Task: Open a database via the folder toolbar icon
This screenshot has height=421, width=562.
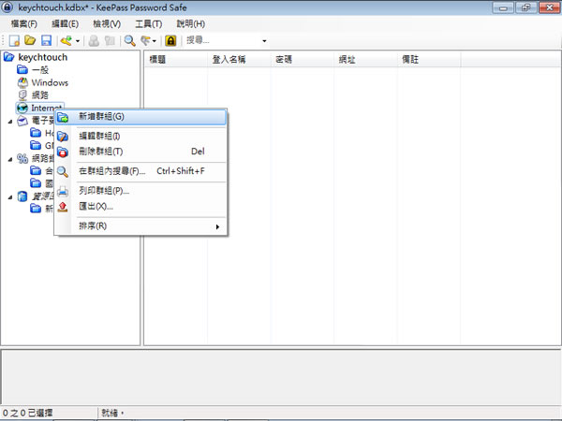Action: 30,40
